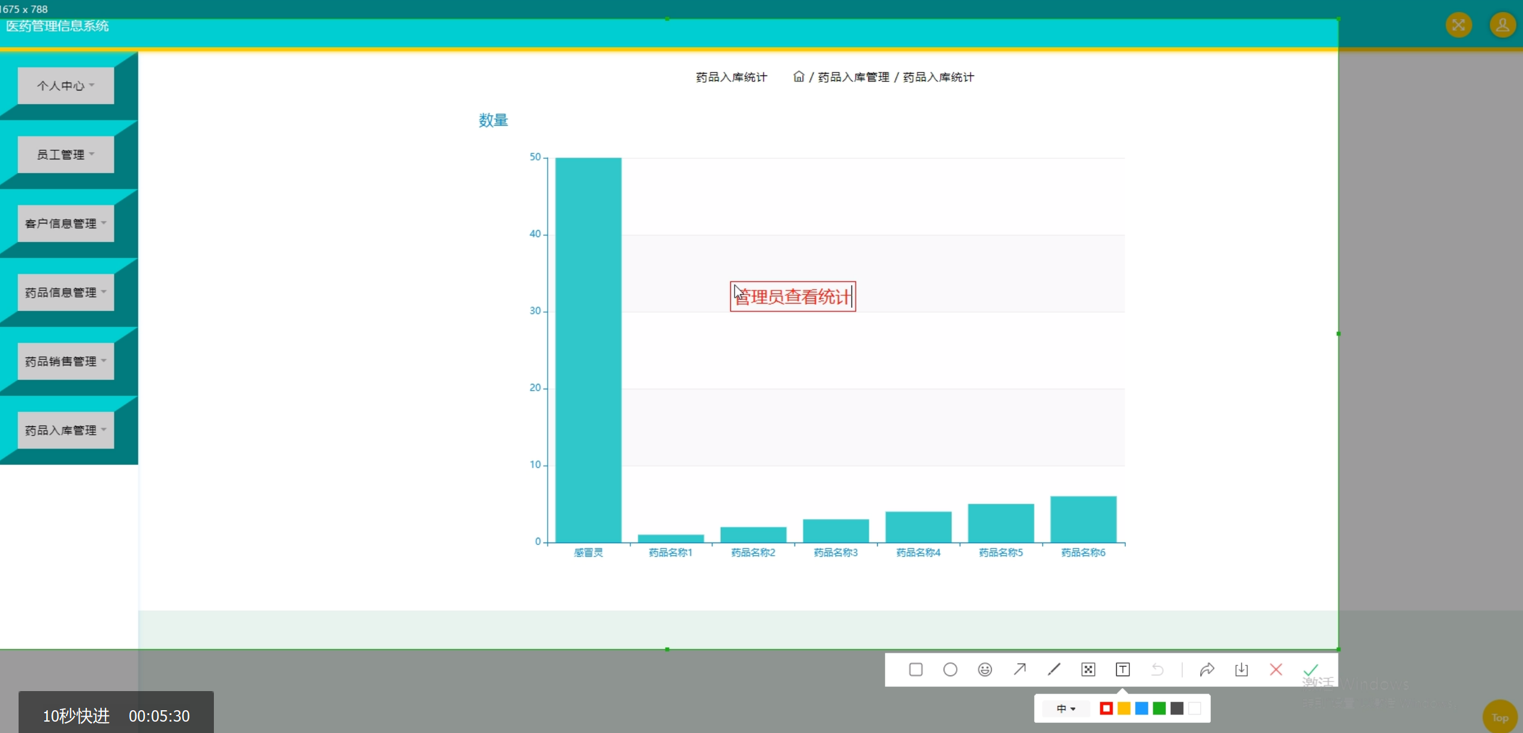Image resolution: width=1523 pixels, height=733 pixels.
Task: Open the 药品销售管理 menu
Action: coord(66,361)
